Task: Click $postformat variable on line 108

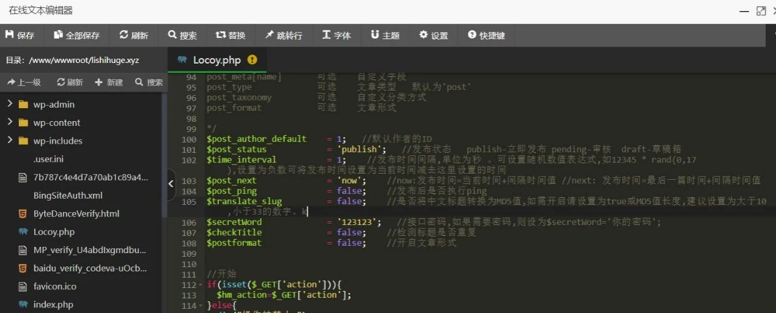Action: (x=234, y=243)
